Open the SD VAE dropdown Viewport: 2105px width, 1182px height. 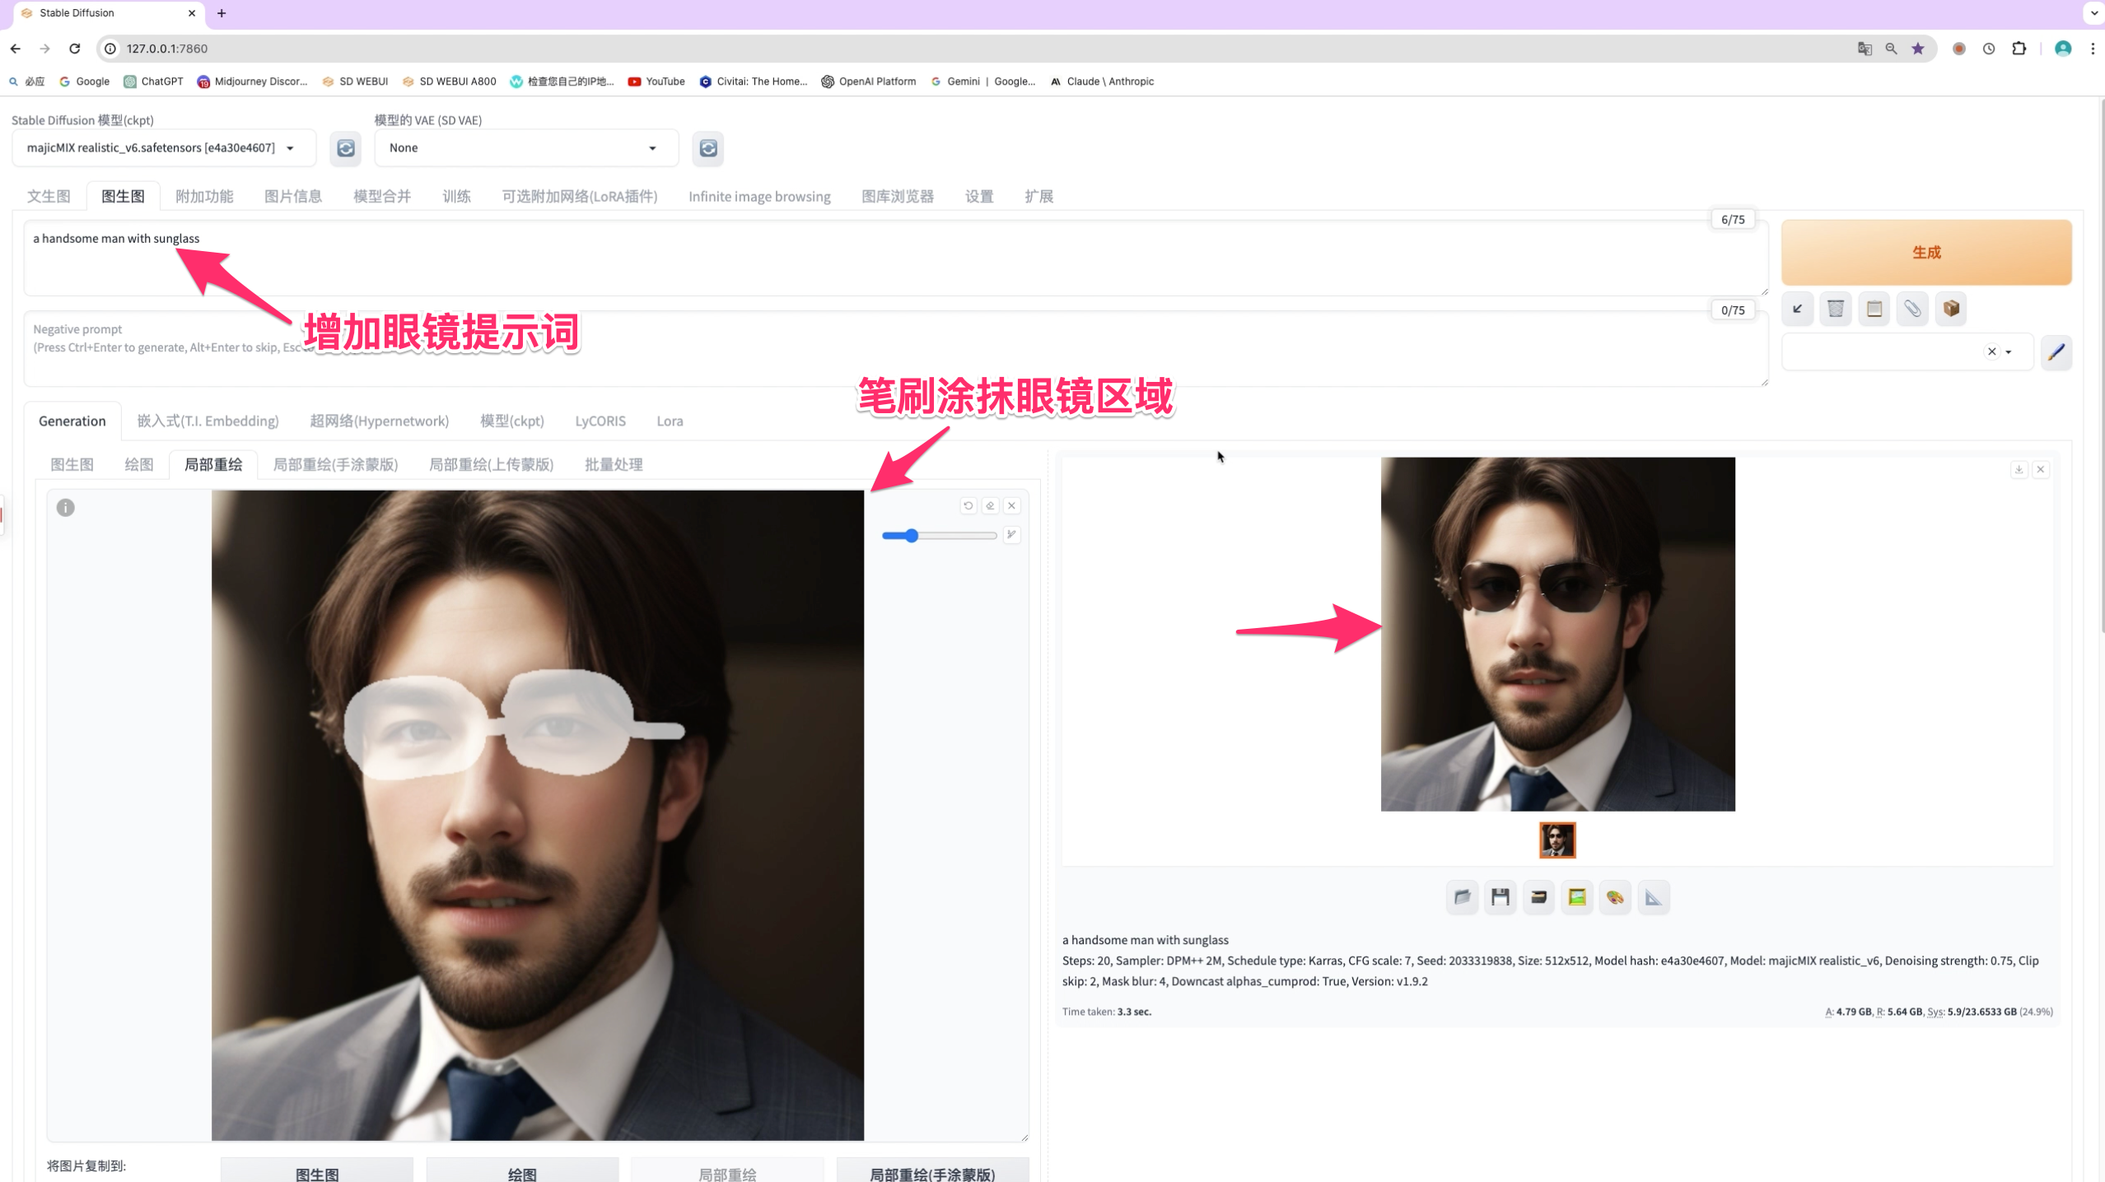tap(526, 148)
